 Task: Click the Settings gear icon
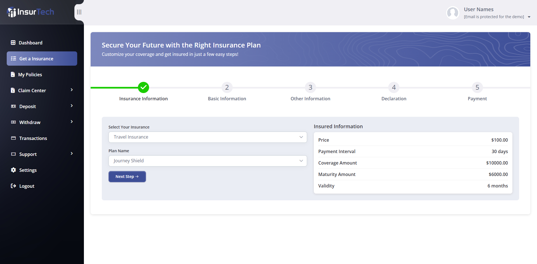pyautogui.click(x=13, y=170)
